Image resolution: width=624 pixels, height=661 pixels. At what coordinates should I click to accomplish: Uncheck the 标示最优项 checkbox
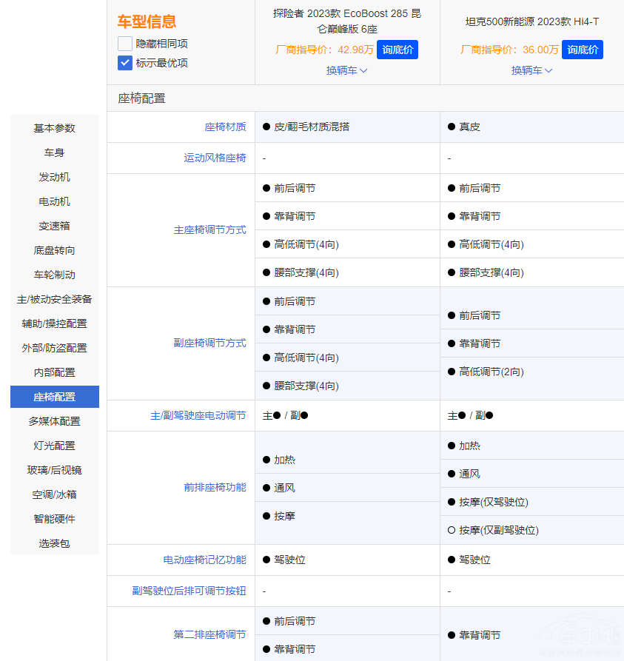[124, 62]
